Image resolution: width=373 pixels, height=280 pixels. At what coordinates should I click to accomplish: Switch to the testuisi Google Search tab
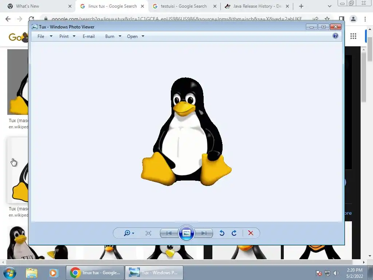click(x=184, y=6)
